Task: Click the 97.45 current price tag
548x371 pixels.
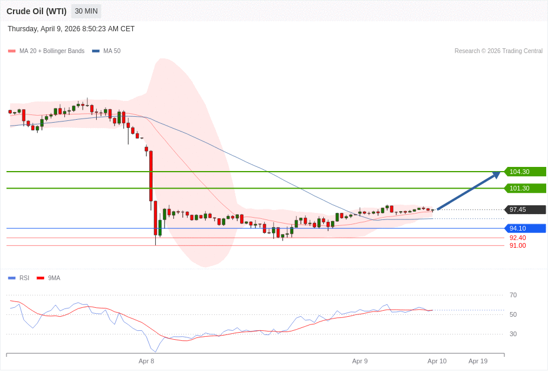Action: (524, 209)
